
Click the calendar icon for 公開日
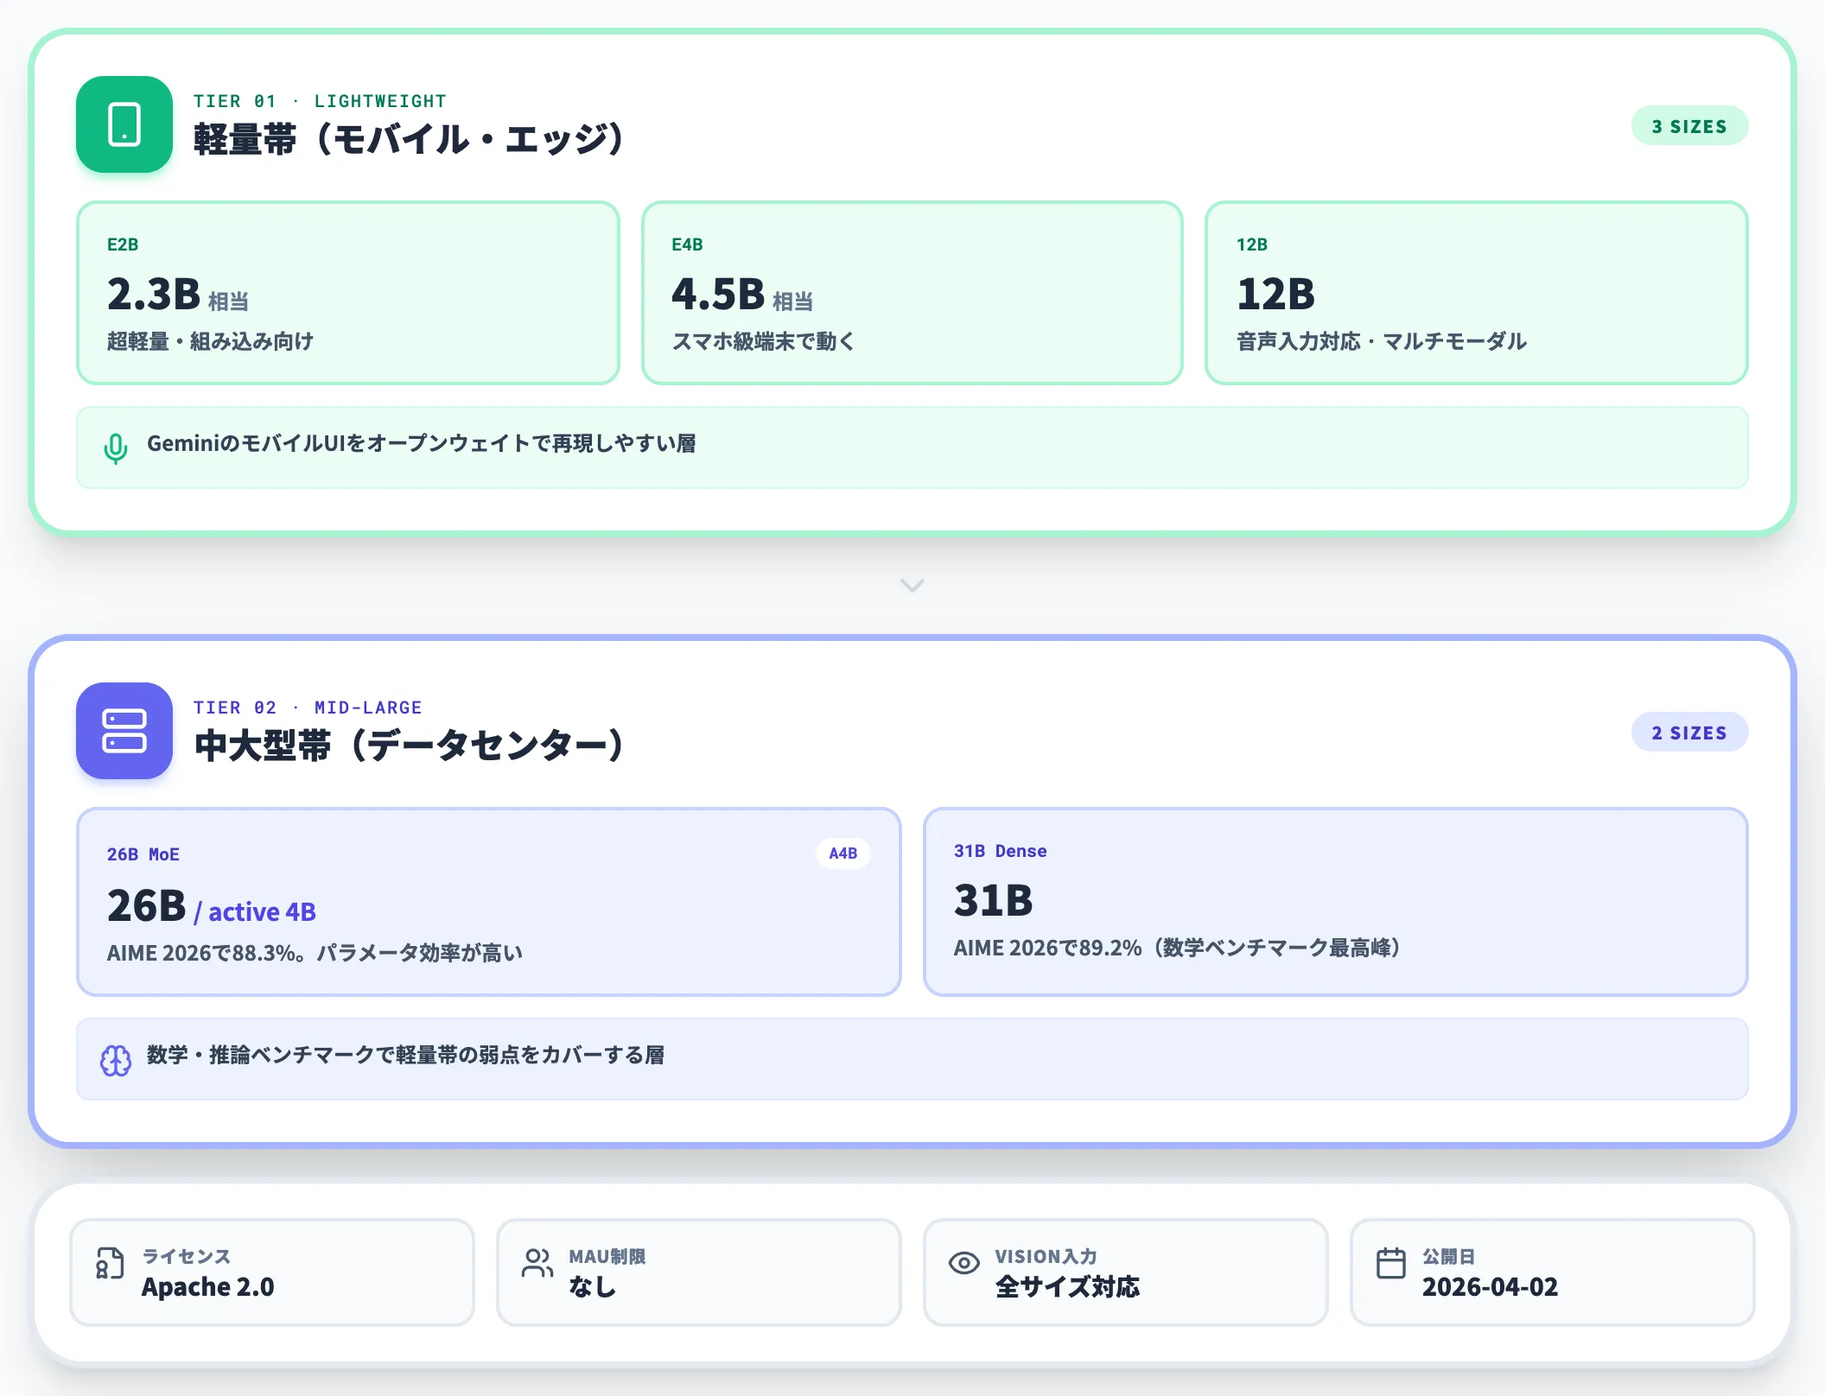1390,1263
